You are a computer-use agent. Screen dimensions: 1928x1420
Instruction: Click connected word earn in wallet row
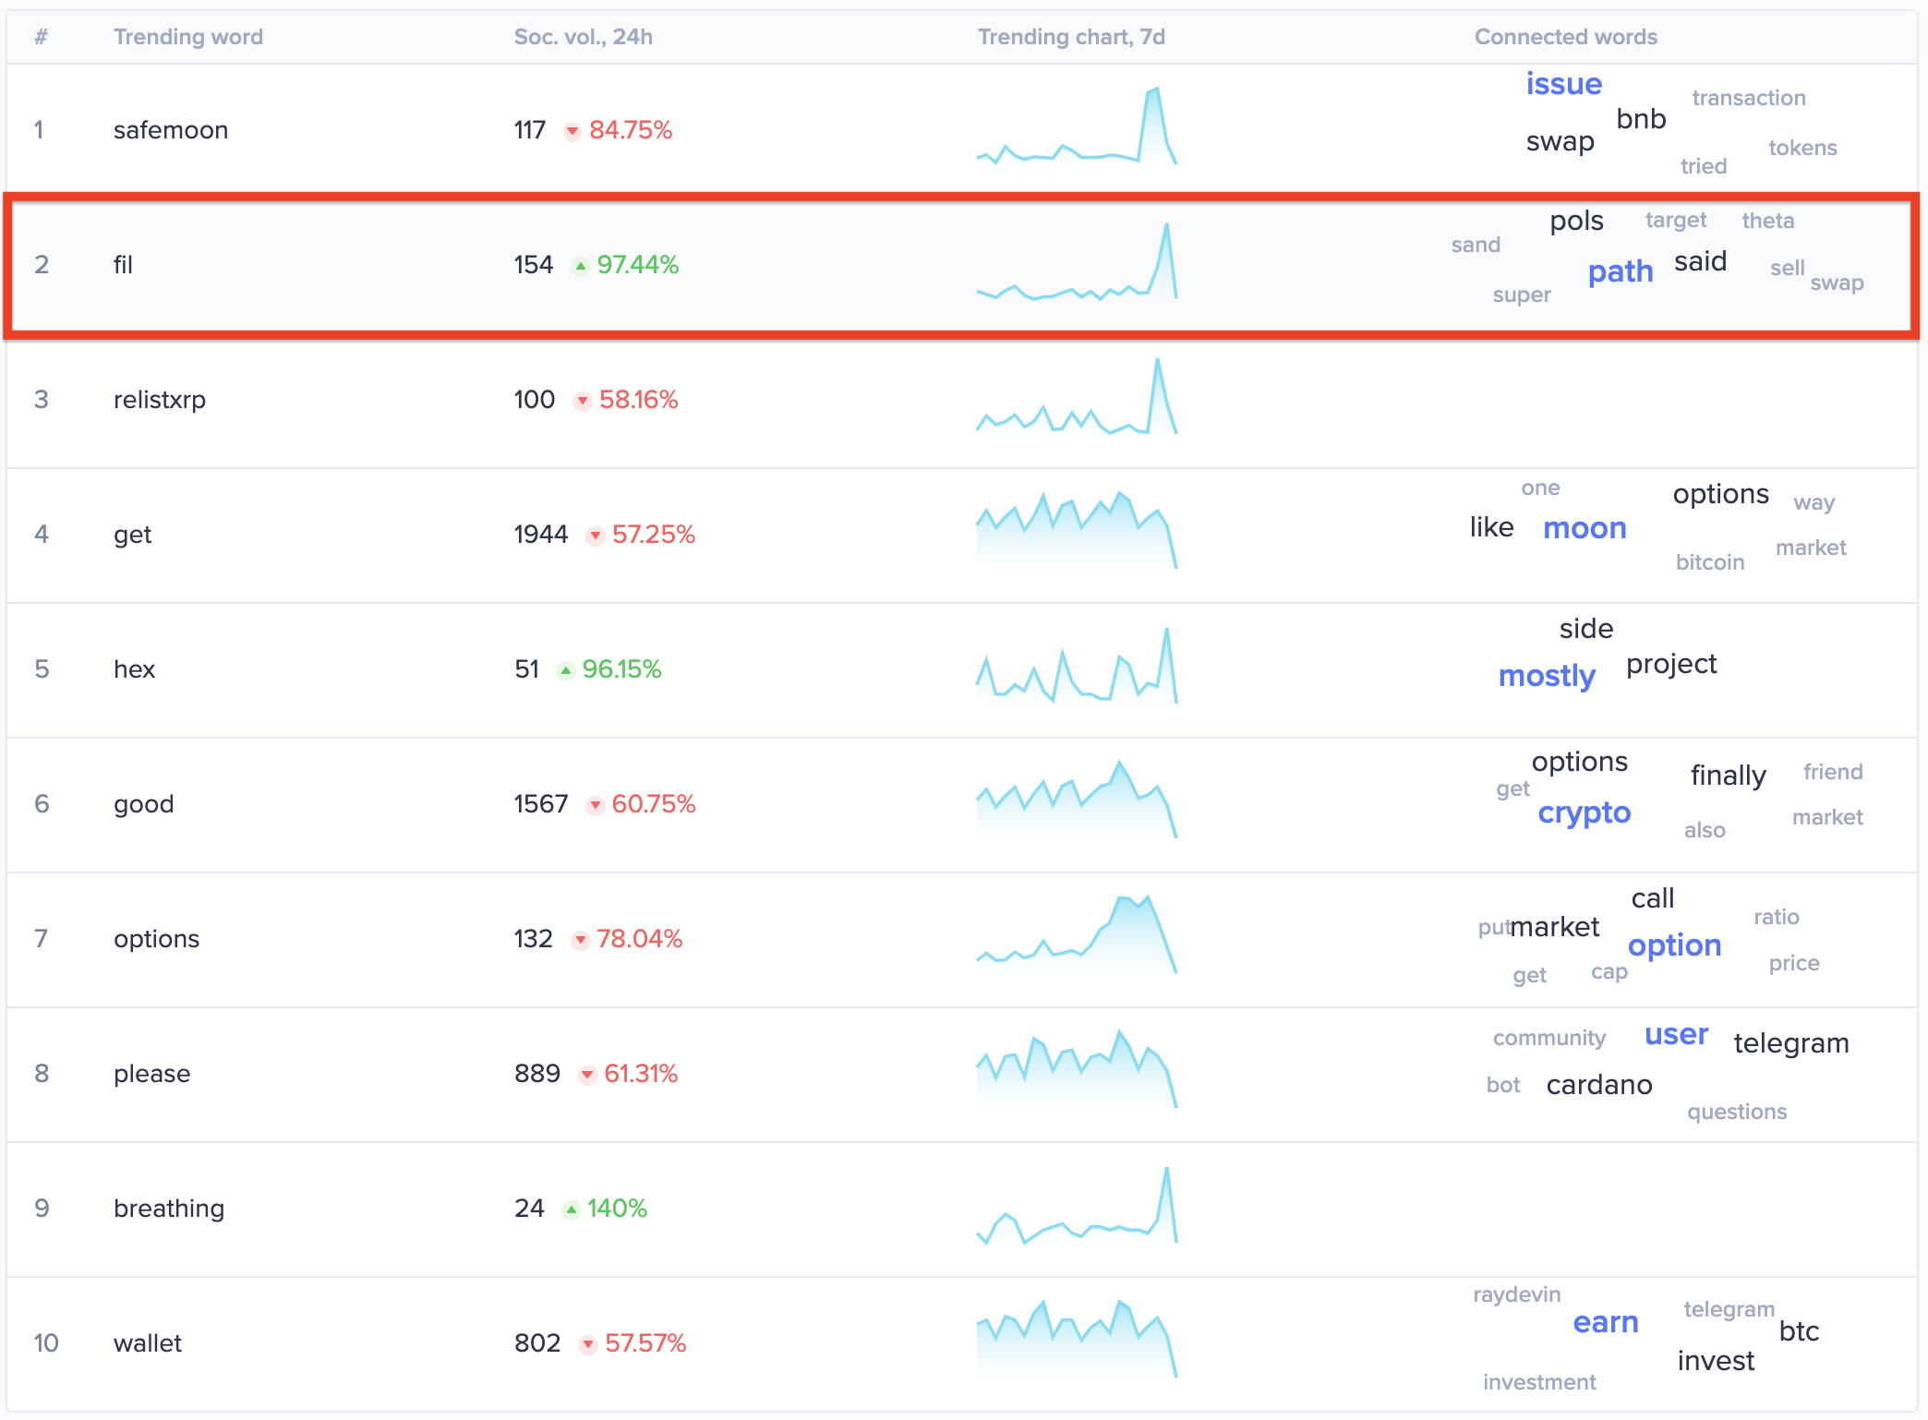pos(1606,1323)
